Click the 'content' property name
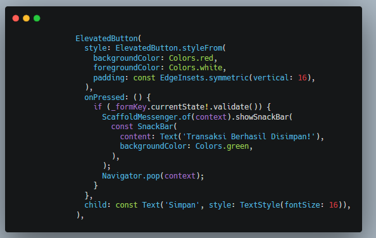Image resolution: width=376 pixels, height=238 pixels. (135, 137)
